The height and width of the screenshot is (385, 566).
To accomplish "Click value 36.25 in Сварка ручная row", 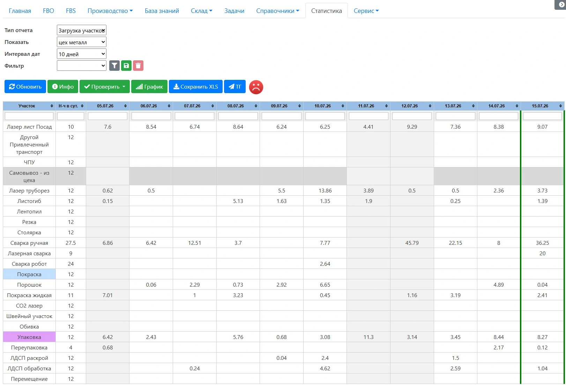I will pos(542,243).
